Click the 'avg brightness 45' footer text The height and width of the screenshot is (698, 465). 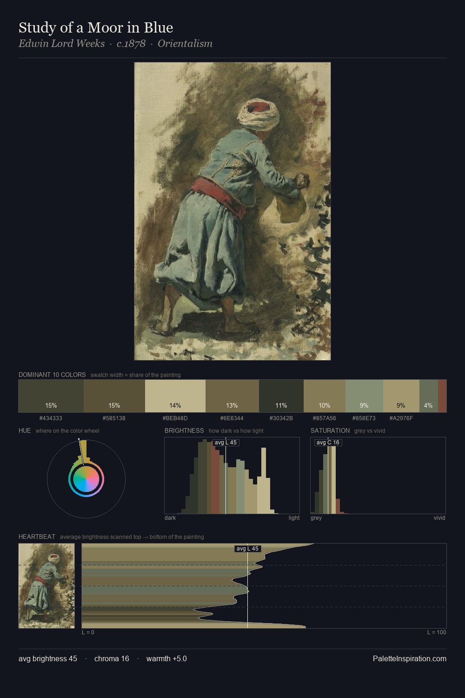[48, 658]
